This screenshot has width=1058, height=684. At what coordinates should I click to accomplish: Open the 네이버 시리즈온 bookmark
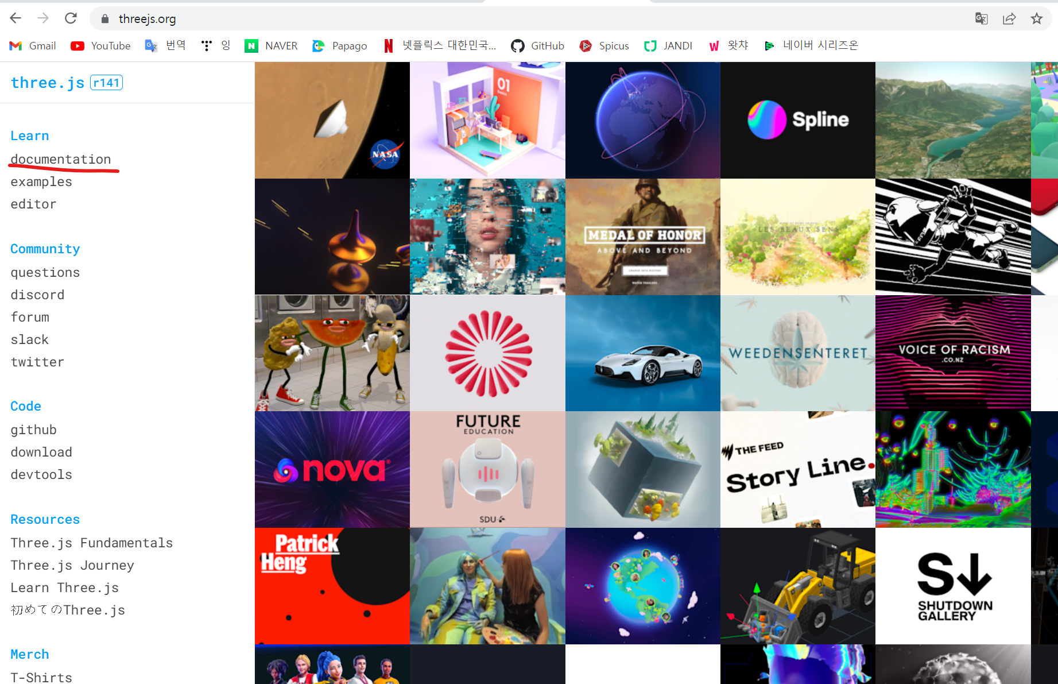(x=811, y=45)
